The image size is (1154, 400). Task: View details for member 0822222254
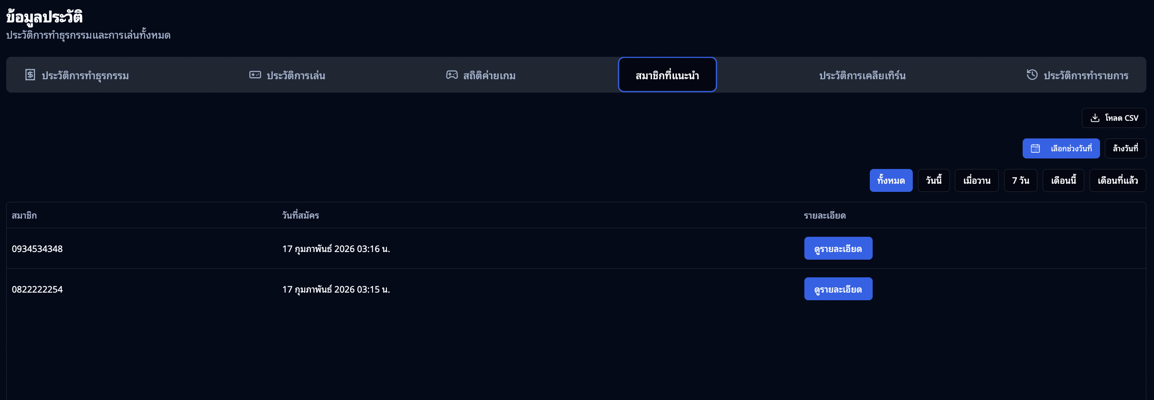[838, 289]
